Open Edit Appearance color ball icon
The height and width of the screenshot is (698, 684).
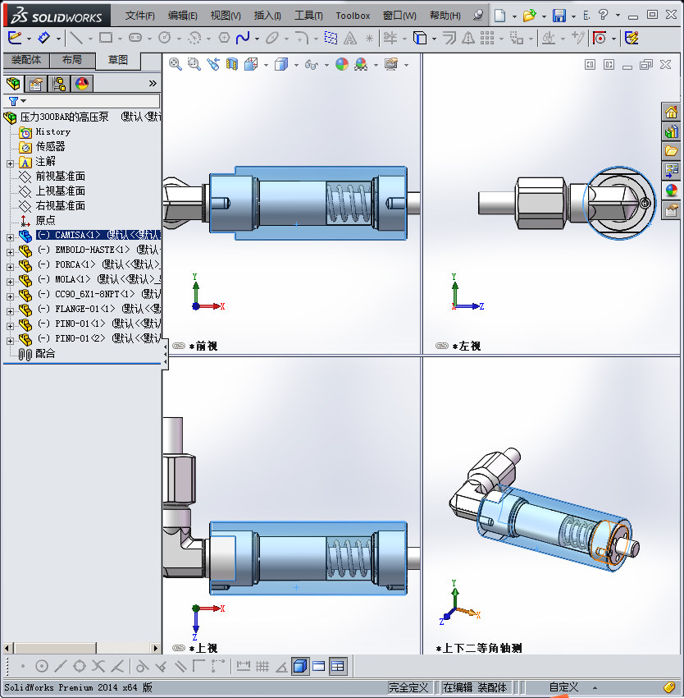341,65
